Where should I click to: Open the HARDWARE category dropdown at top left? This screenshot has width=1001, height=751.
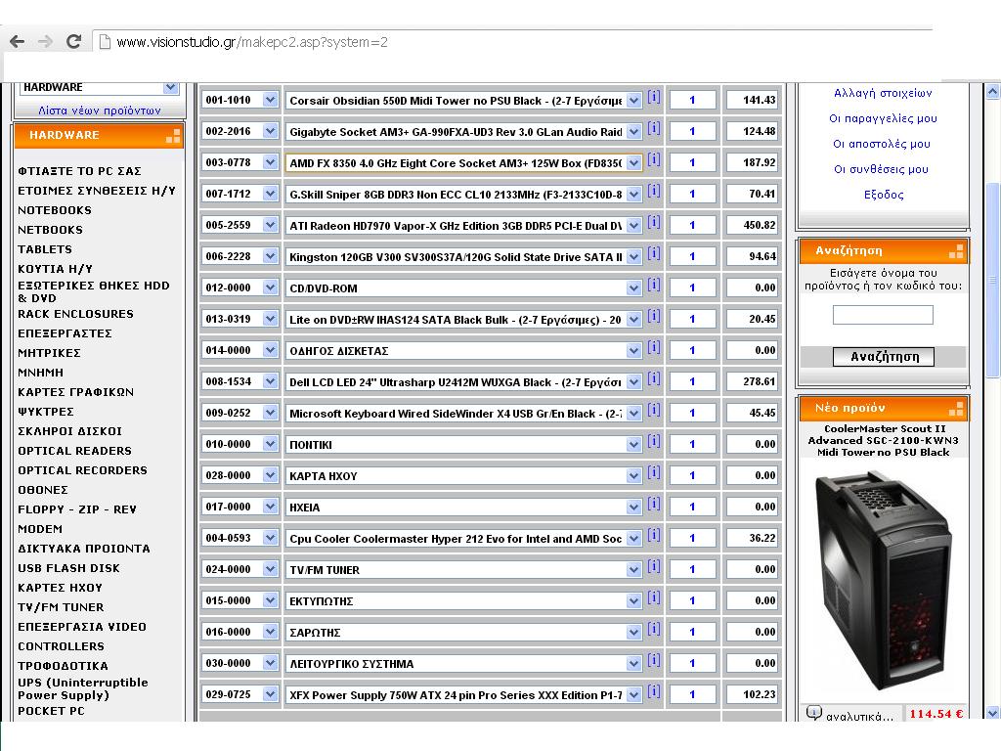[x=170, y=87]
